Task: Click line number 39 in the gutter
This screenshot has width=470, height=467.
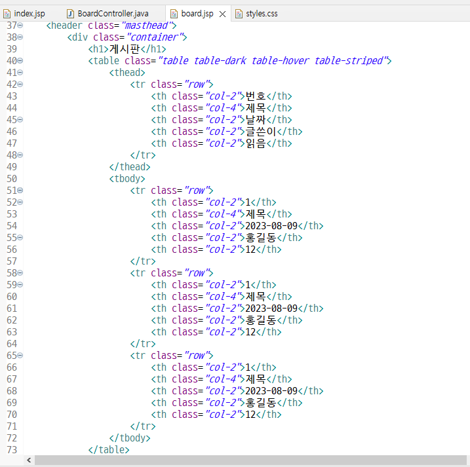Action: coord(12,49)
